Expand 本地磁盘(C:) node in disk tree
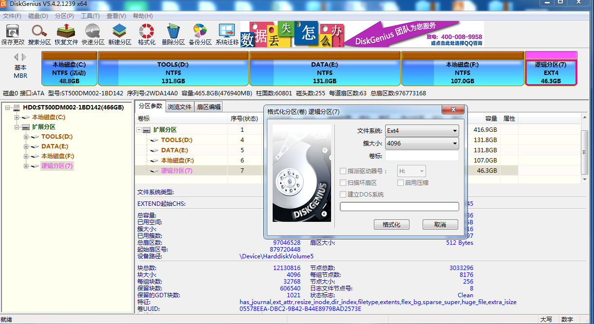Image resolution: width=594 pixels, height=324 pixels. (17, 117)
